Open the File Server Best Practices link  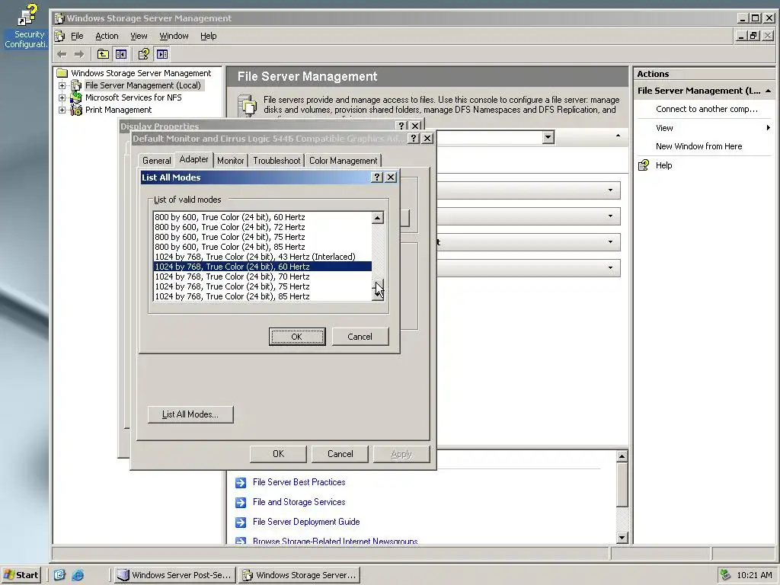299,482
